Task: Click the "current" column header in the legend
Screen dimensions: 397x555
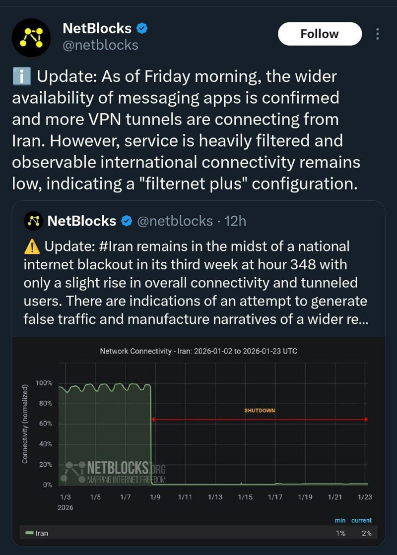Action: (x=361, y=520)
